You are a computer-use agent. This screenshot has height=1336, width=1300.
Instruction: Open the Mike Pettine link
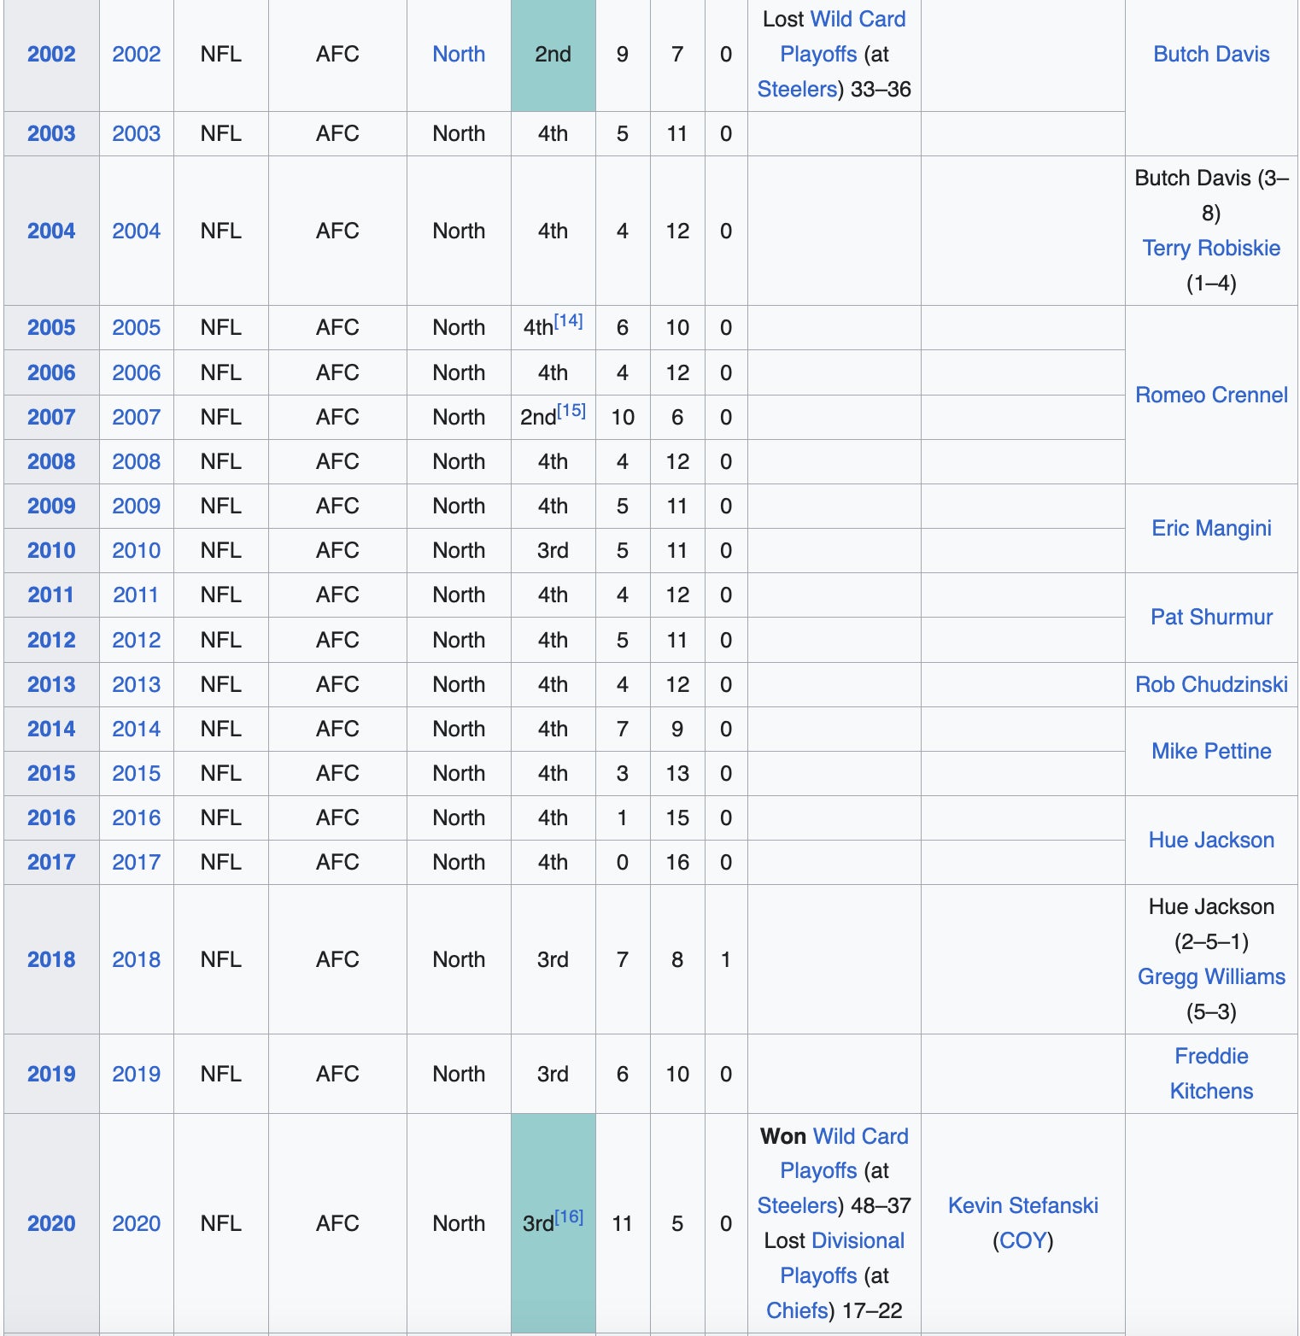(1210, 751)
